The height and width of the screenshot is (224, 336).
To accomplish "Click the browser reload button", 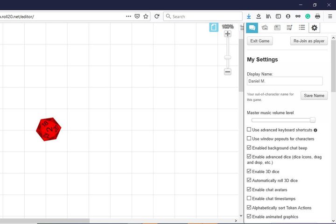I will [x=157, y=16].
